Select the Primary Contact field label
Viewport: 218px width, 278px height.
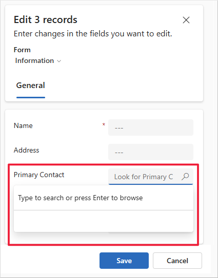(x=39, y=175)
